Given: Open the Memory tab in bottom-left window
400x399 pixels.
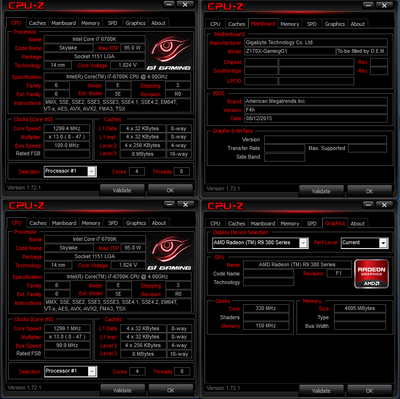Looking at the screenshot, I should pyautogui.click(x=91, y=223).
